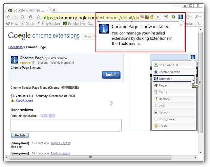Viewport: 210px width, 167px height.
Task: Click the colorful squares icon beside the flag
Action: [147, 17]
